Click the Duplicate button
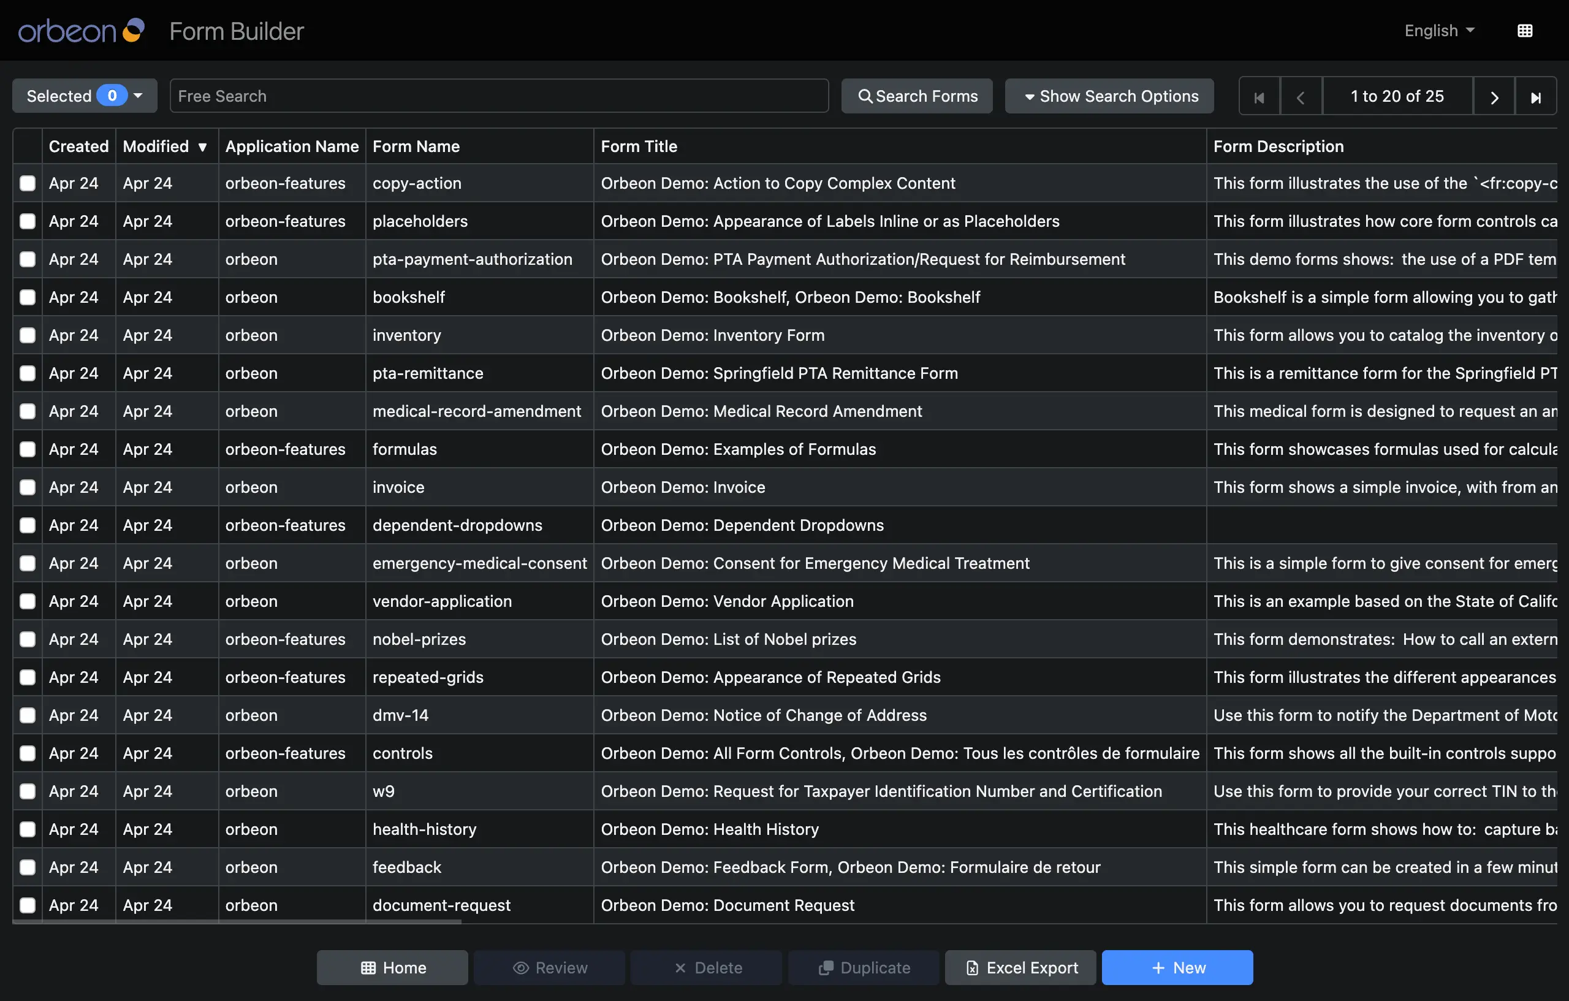The image size is (1569, 1001). (864, 967)
